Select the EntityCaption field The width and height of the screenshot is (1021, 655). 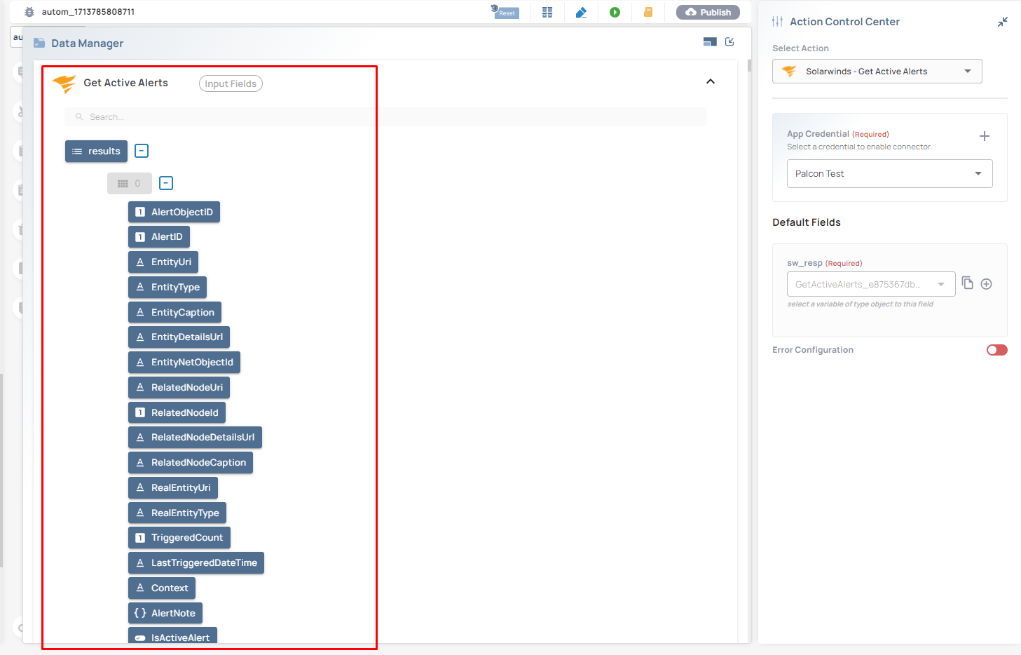click(175, 312)
